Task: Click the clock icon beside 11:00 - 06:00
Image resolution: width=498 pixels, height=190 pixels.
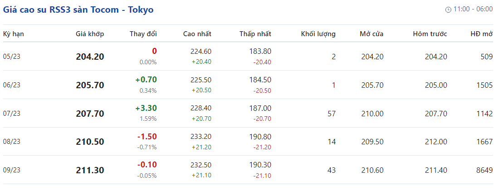Action: pos(448,9)
